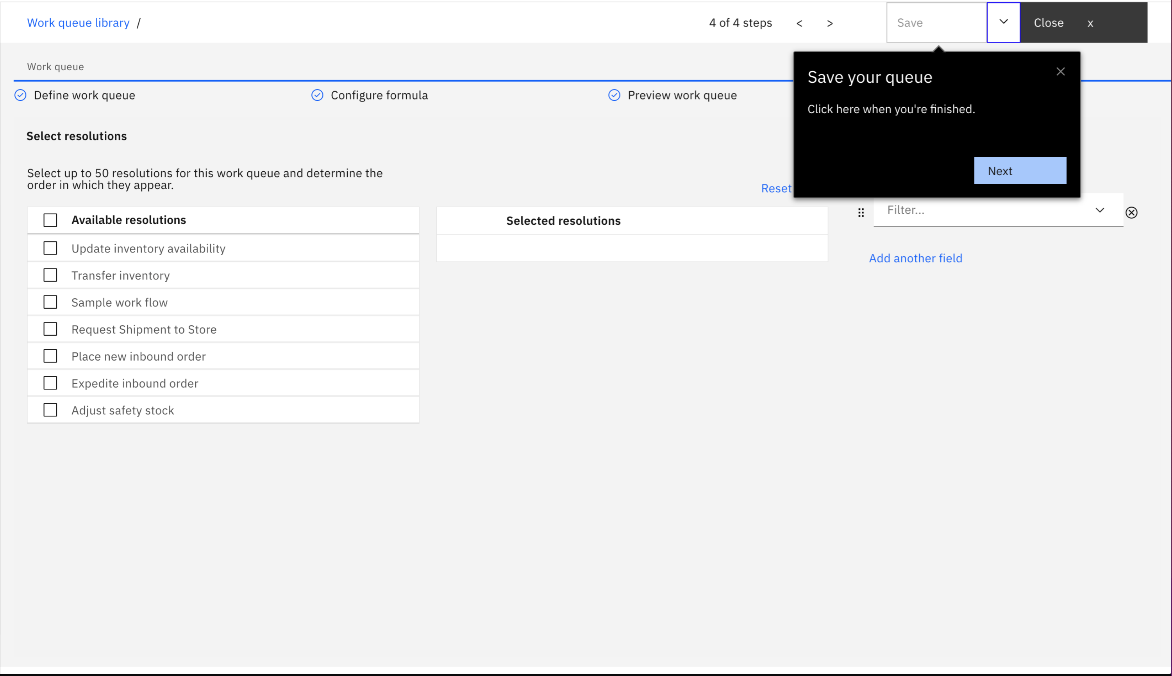Open the Preview work queue step
This screenshot has height=676, width=1172.
(x=682, y=95)
